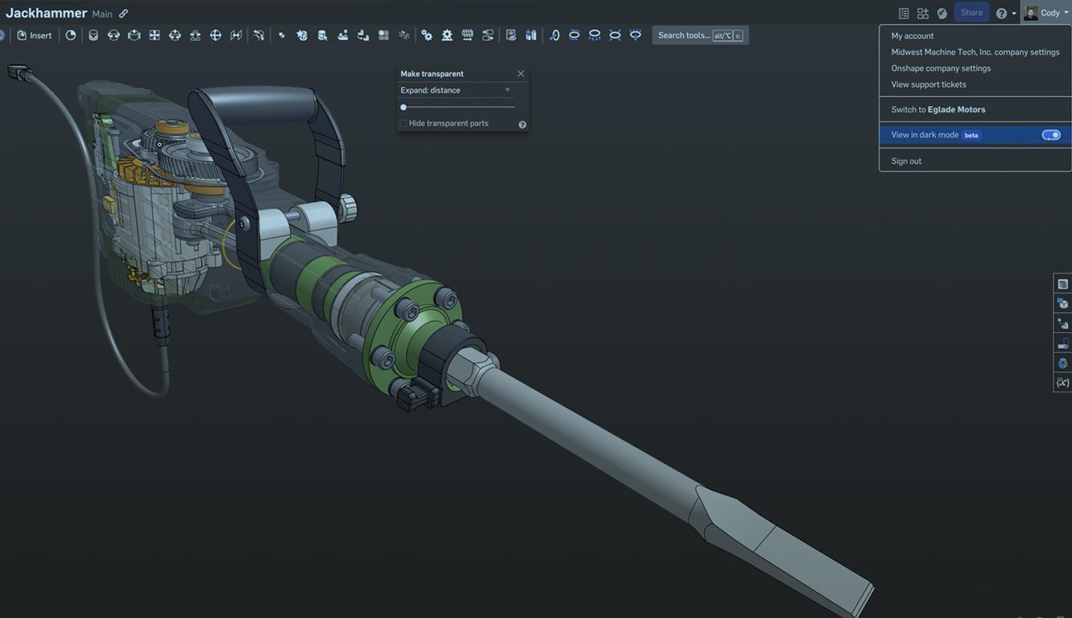This screenshot has width=1072, height=618.
Task: Open the Learning Center head icon
Action: pos(942,13)
